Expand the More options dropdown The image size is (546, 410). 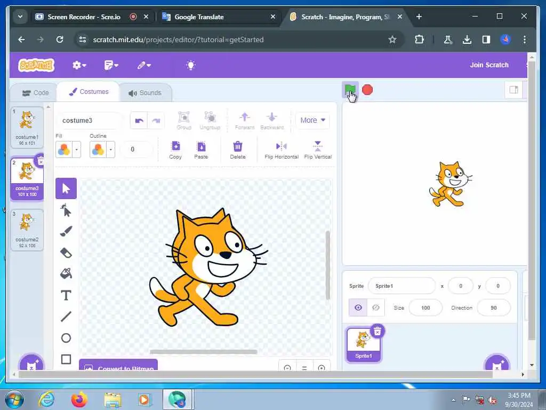click(x=312, y=120)
